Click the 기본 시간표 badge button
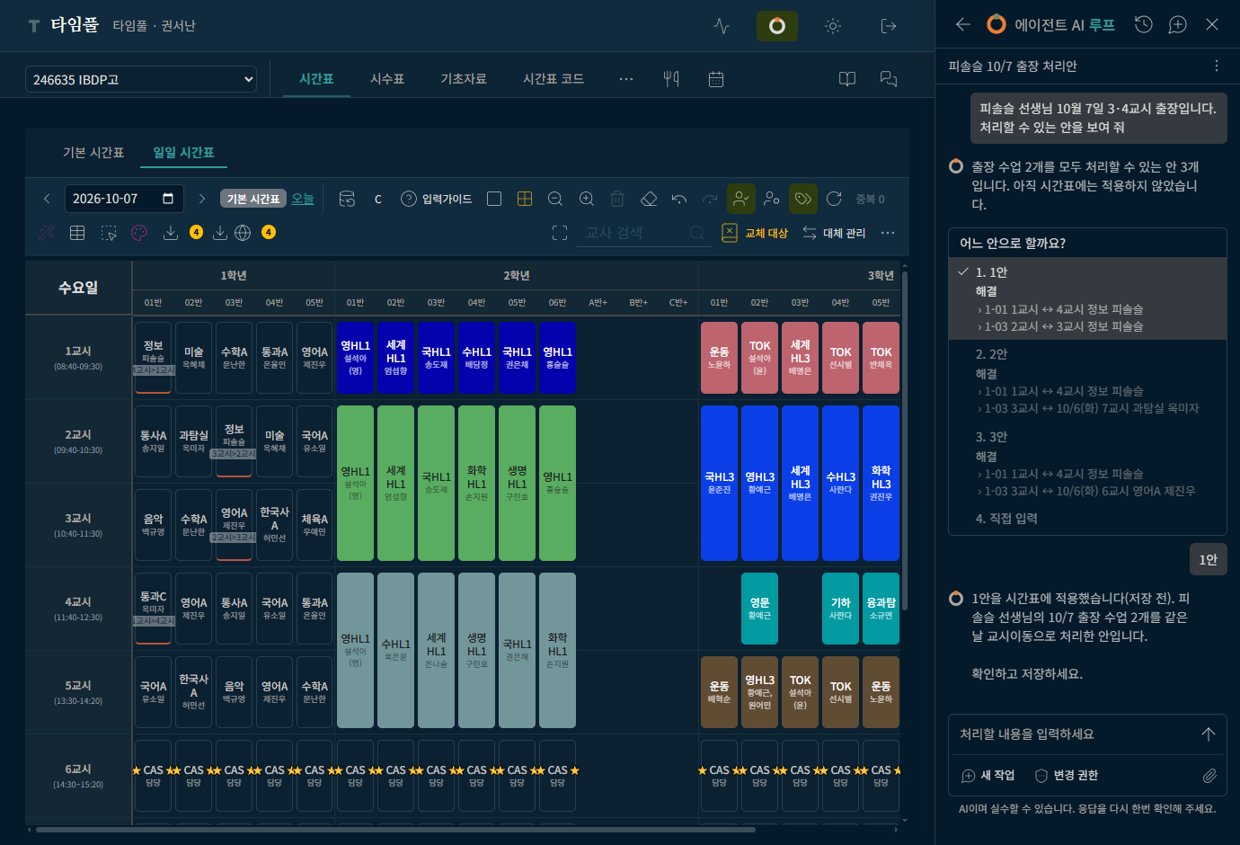 click(x=253, y=199)
